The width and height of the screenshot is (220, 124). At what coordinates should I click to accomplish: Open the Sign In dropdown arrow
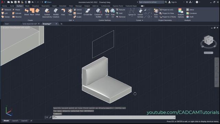click(184, 2)
